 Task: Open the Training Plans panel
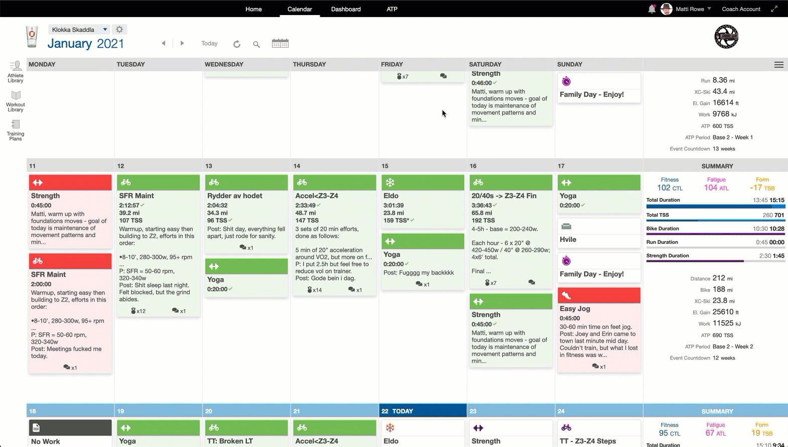pyautogui.click(x=16, y=130)
